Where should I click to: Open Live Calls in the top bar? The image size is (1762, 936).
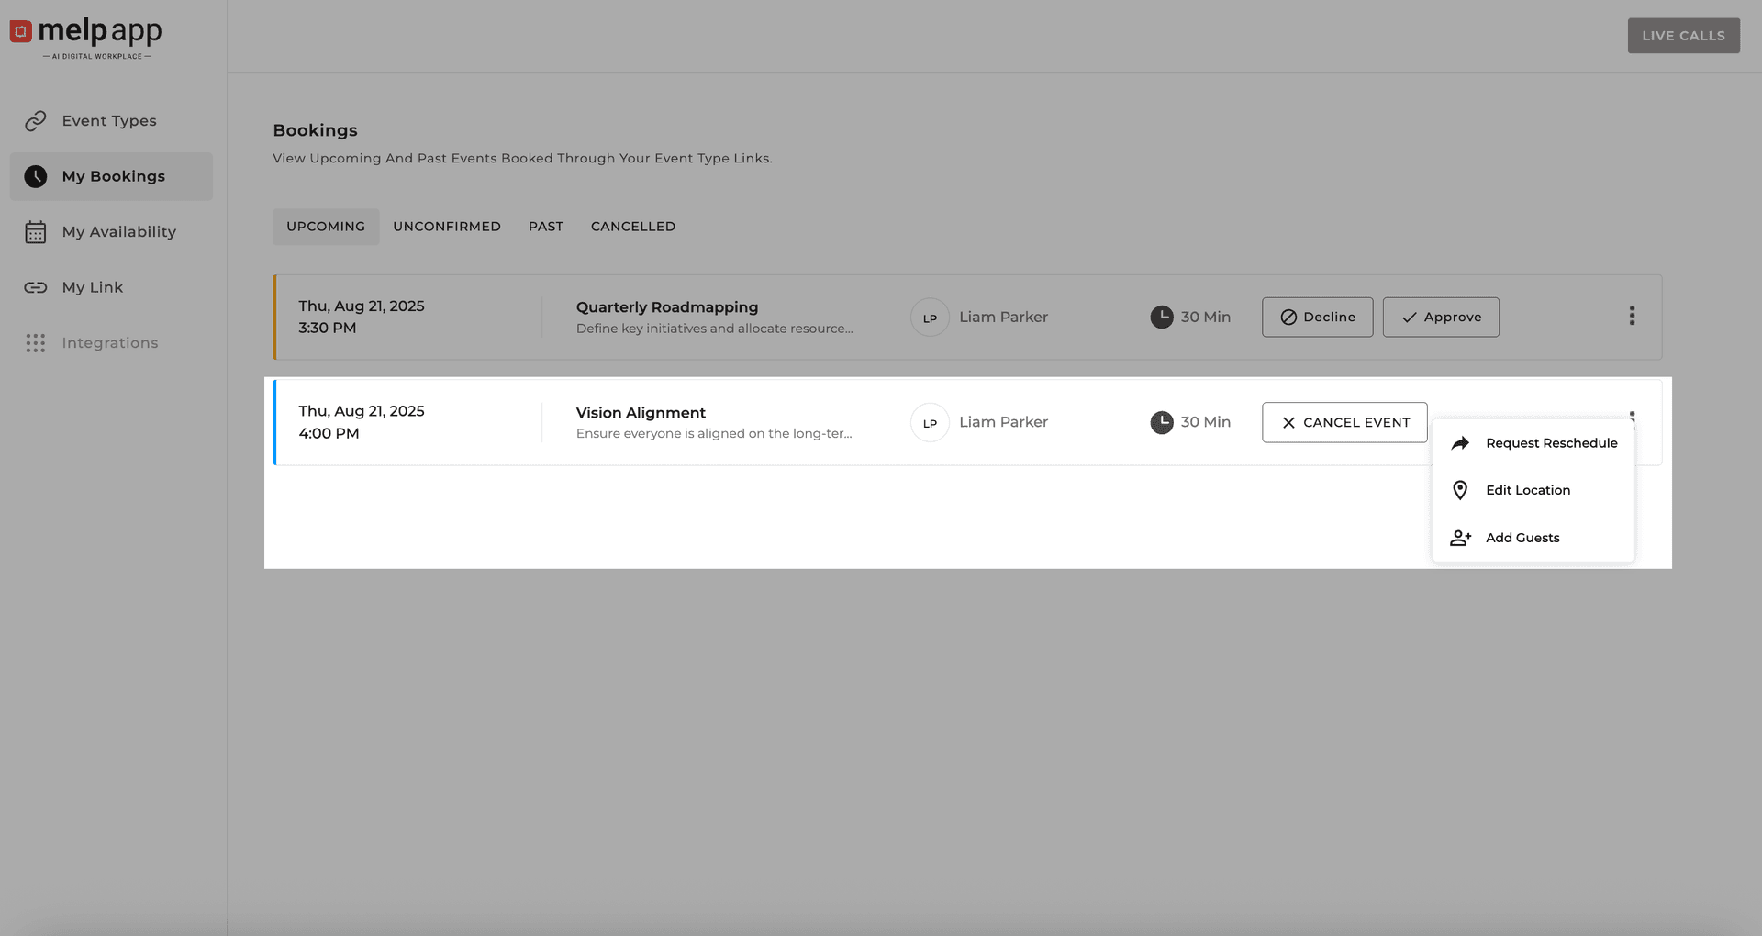[1683, 35]
